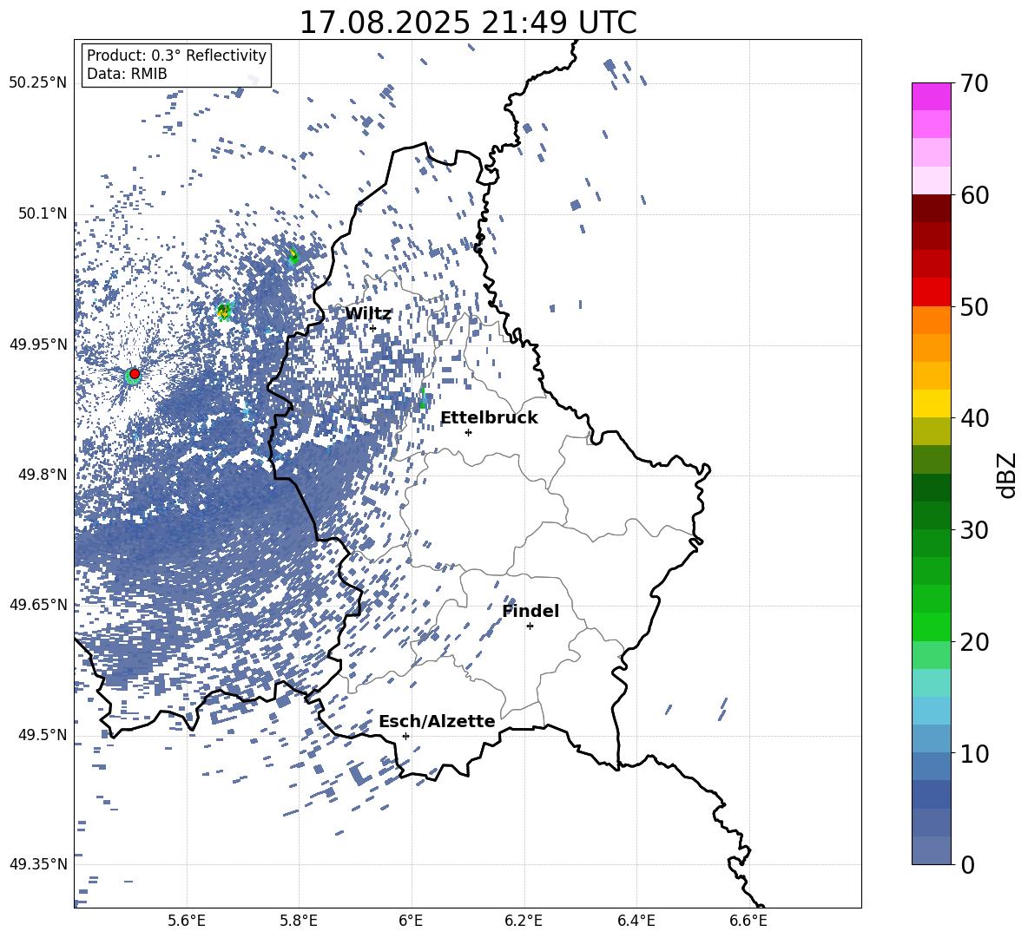Viewport: 1028px width, 938px height.
Task: Click the 40 value on colorbar
Action: [974, 418]
